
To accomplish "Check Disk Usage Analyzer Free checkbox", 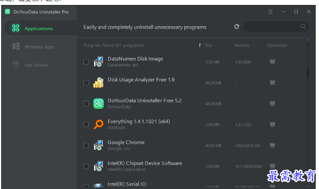I will pyautogui.click(x=86, y=83).
